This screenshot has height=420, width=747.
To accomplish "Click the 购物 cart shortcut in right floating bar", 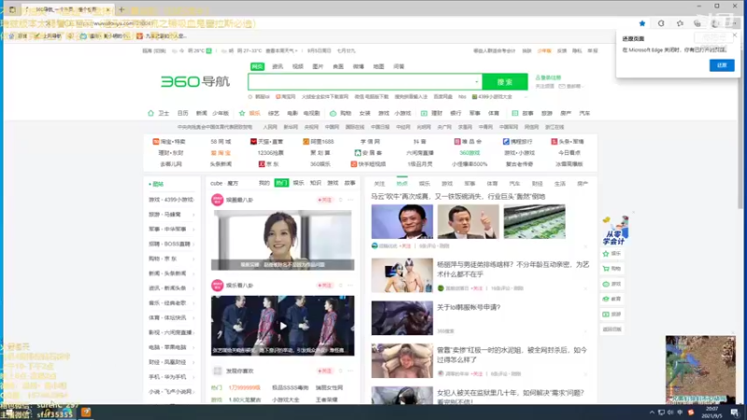I will (x=613, y=269).
